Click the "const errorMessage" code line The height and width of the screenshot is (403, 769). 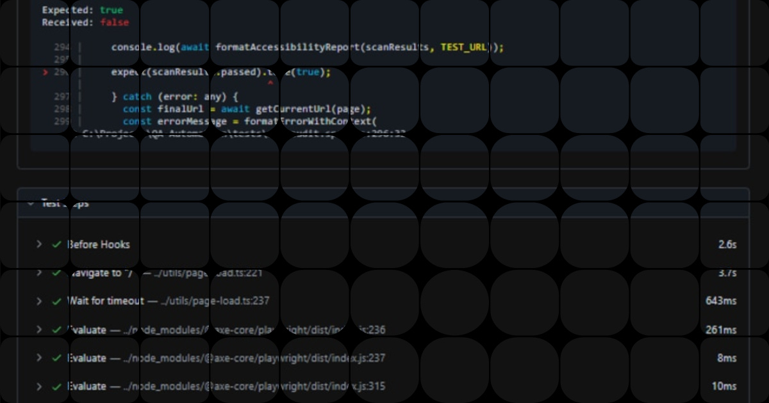point(249,121)
